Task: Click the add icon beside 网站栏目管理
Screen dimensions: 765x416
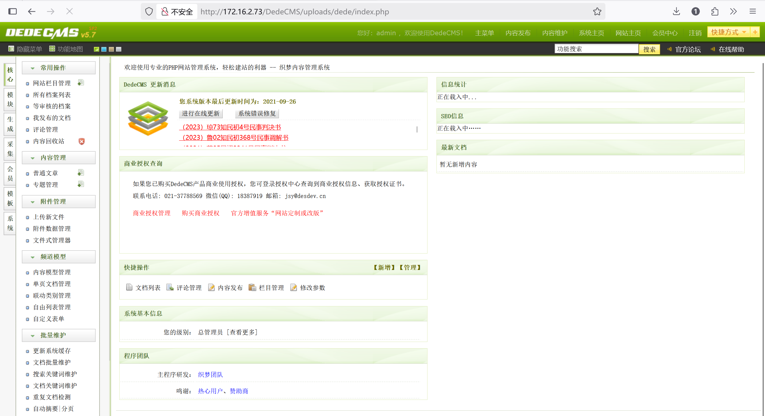Action: (x=81, y=83)
